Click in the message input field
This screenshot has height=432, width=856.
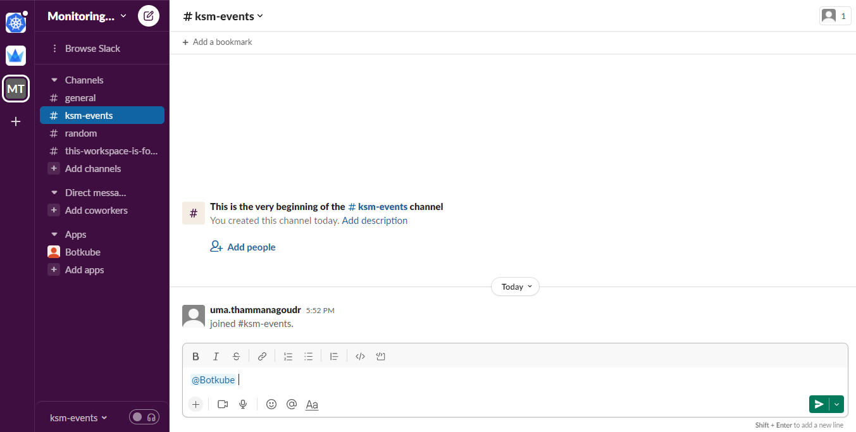(x=515, y=380)
